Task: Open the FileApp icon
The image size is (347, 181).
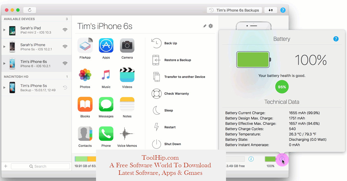Action: [85, 45]
